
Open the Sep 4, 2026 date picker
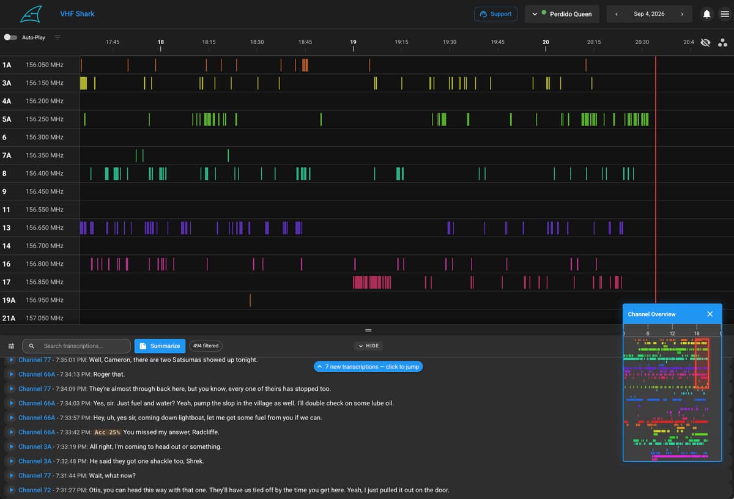coord(649,14)
